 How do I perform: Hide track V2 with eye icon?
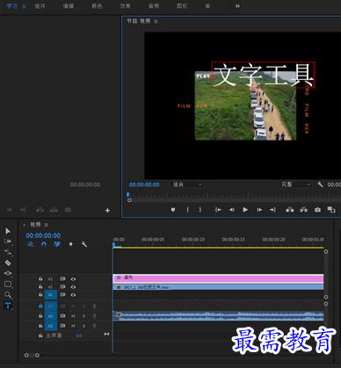tap(73, 287)
